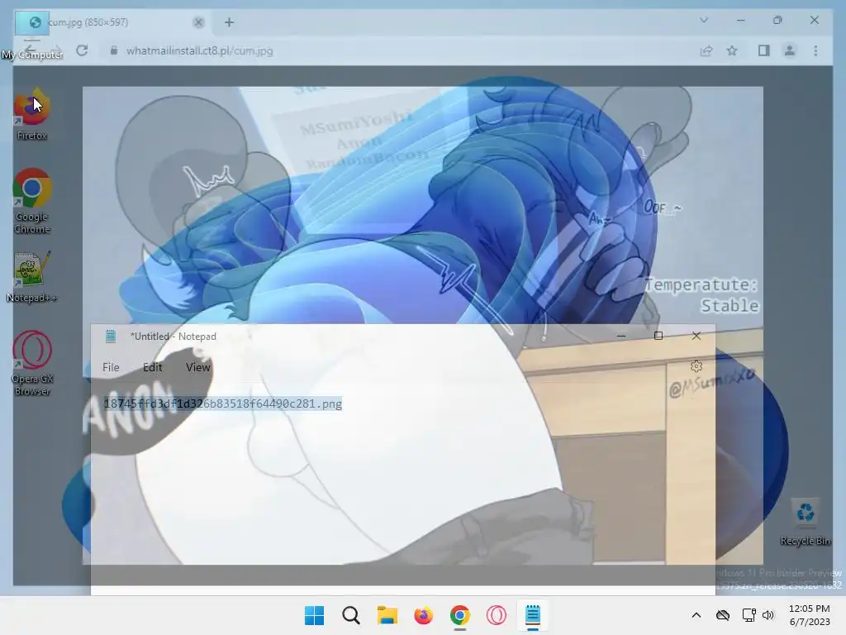Open Notepad's Edit menu
This screenshot has width=846, height=635.
click(152, 367)
